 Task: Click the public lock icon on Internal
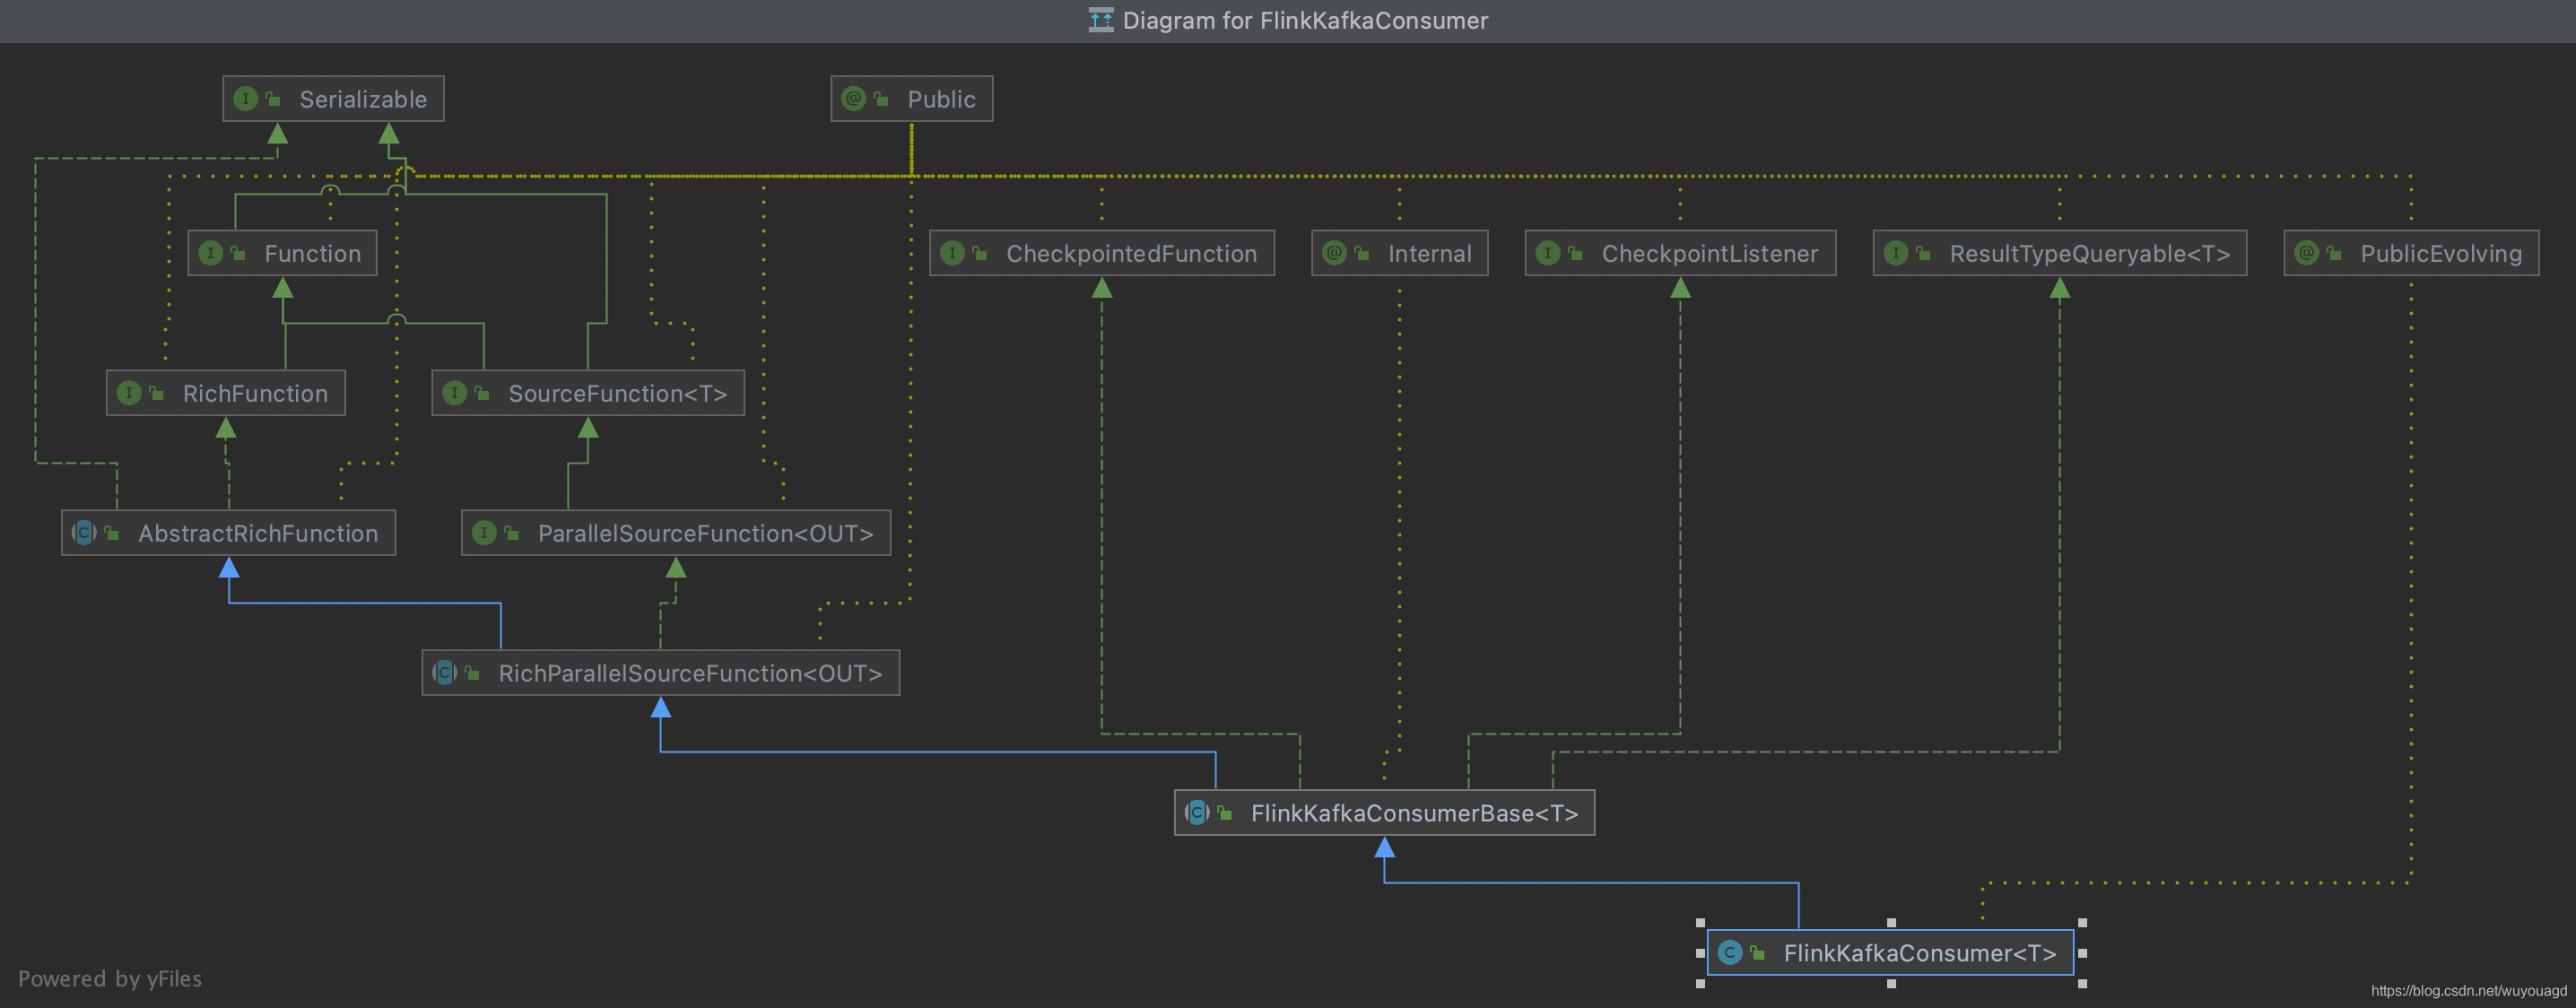coord(1361,253)
